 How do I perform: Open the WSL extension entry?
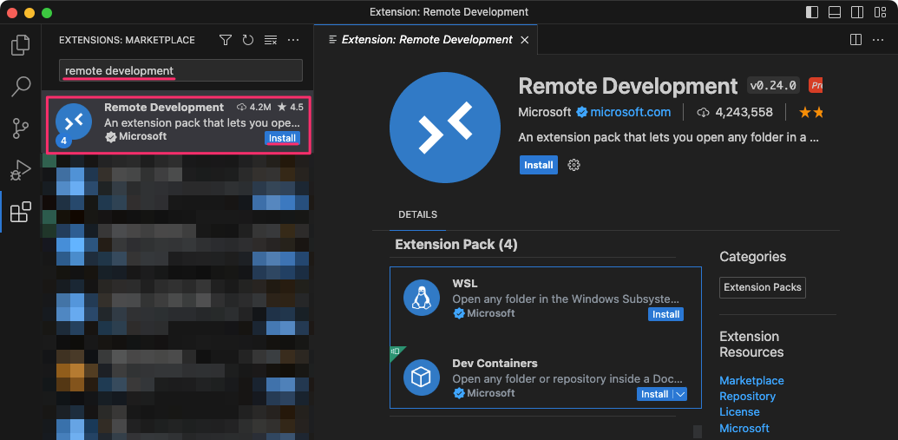point(545,298)
